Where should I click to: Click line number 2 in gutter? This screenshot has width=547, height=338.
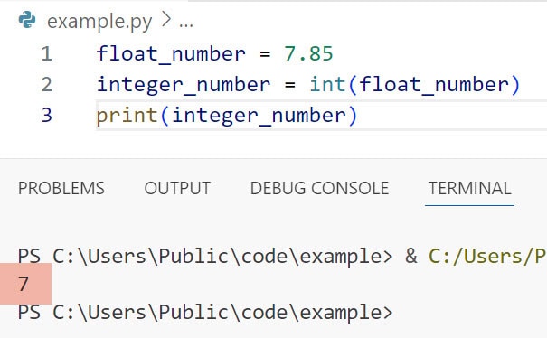(46, 85)
